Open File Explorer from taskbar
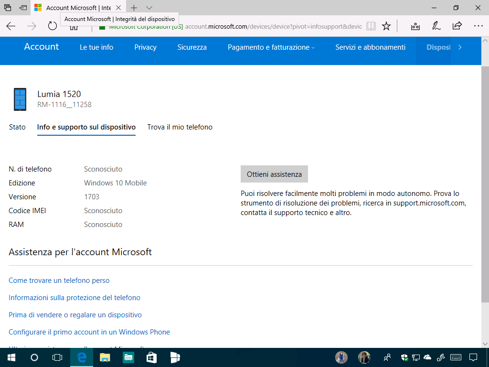Screen dimensions: 489x367 (105, 357)
